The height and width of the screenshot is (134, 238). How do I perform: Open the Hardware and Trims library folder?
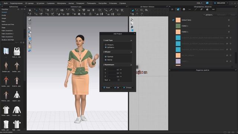[x=8, y=25]
